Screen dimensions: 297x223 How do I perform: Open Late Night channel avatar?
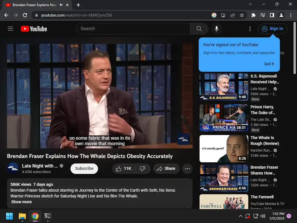coord(13,168)
